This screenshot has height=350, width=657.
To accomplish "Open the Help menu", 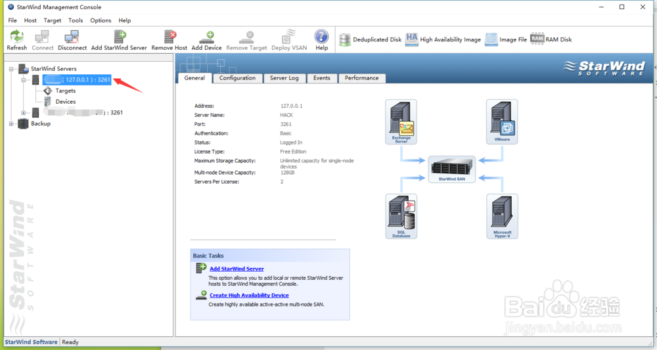I will (x=124, y=20).
